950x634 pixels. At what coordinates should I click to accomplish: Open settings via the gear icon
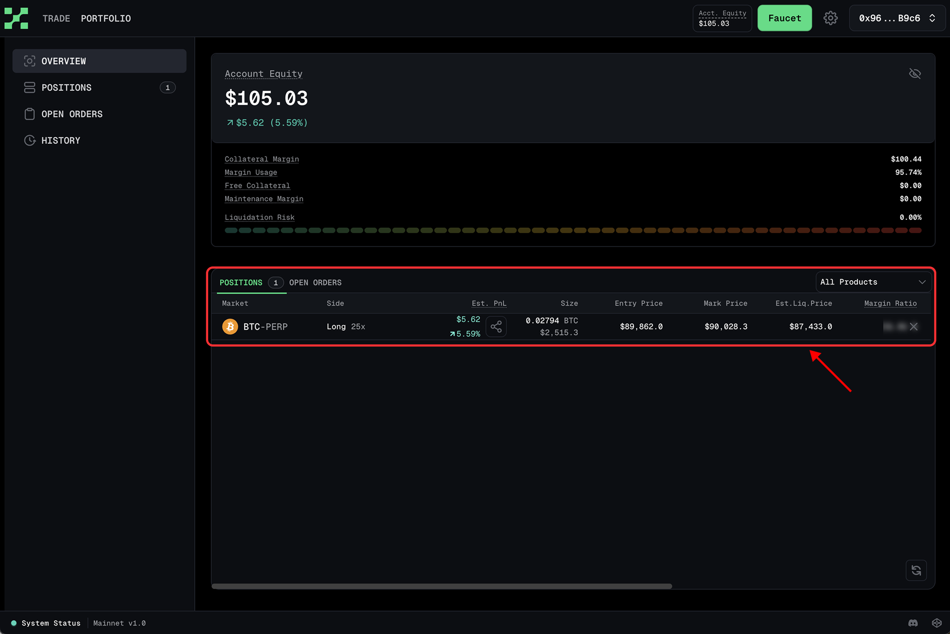pyautogui.click(x=830, y=18)
